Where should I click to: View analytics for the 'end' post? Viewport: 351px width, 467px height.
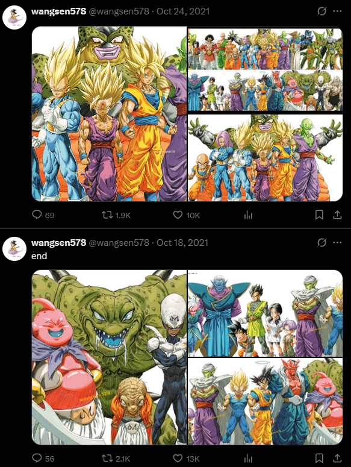248,459
